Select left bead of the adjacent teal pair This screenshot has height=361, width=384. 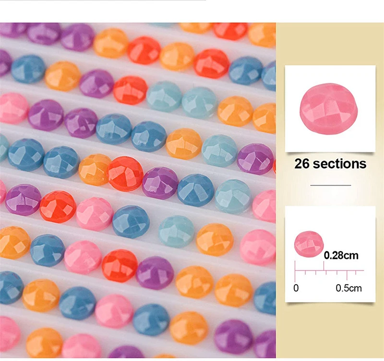164,96
